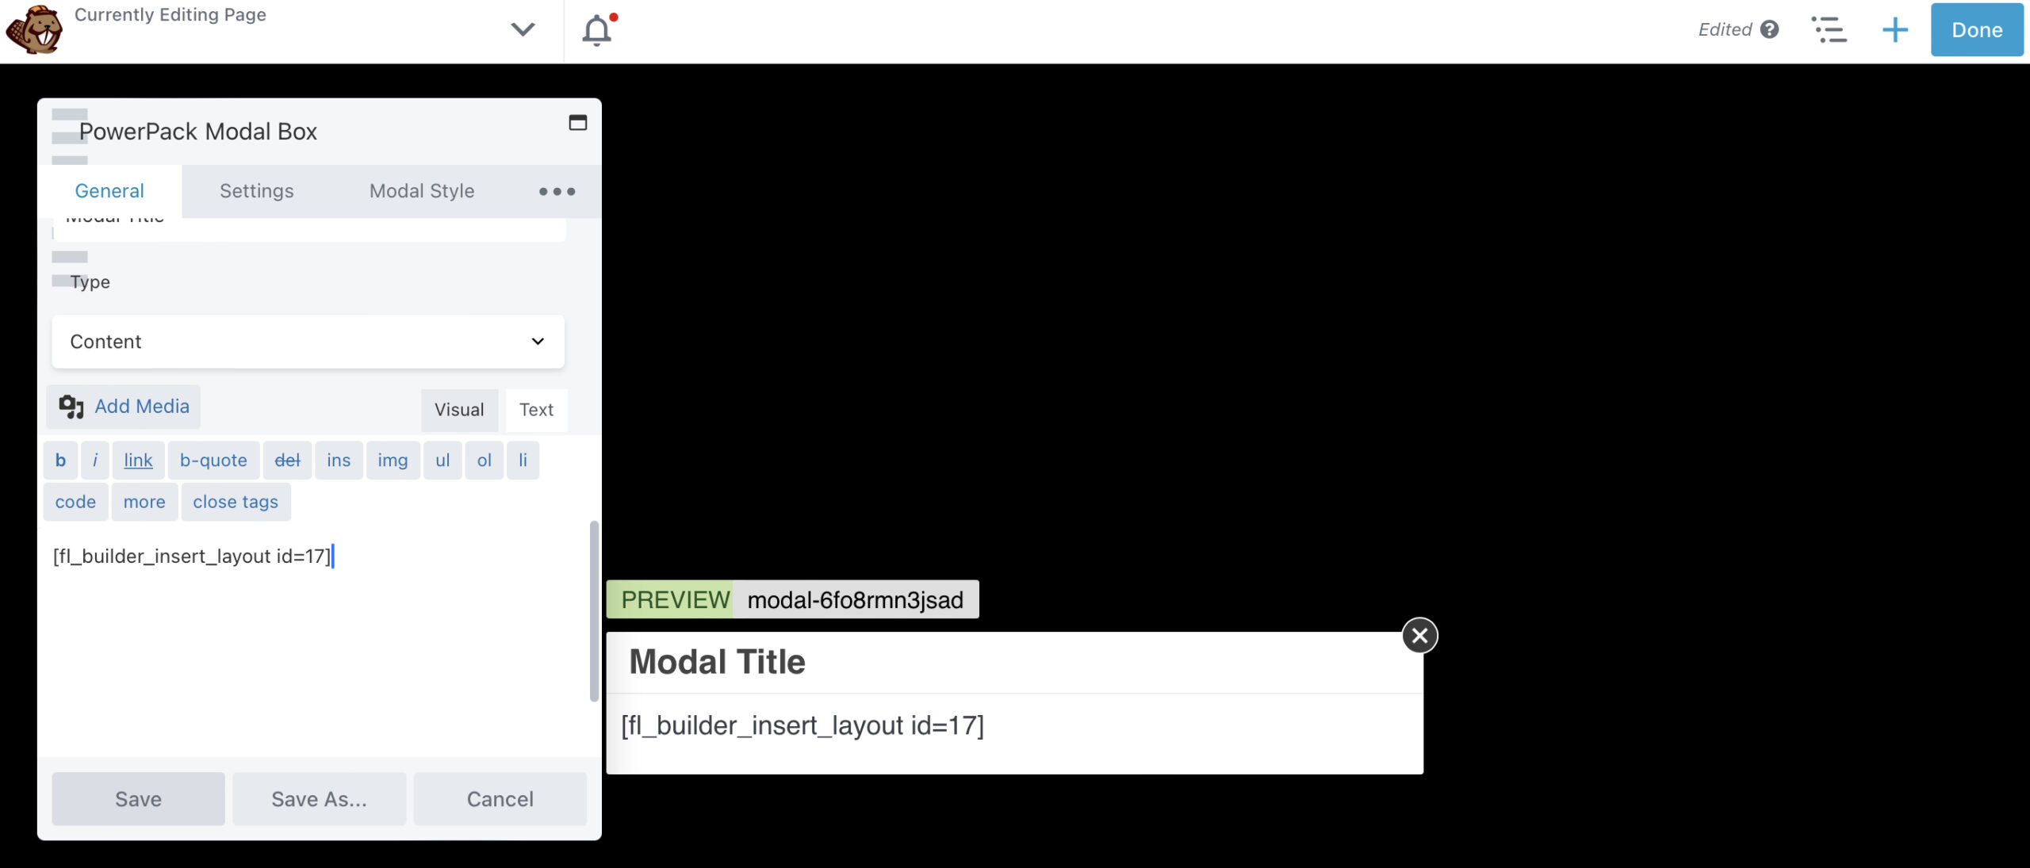Click the notifications bell icon
Image resolution: width=2030 pixels, height=868 pixels.
pos(597,29)
